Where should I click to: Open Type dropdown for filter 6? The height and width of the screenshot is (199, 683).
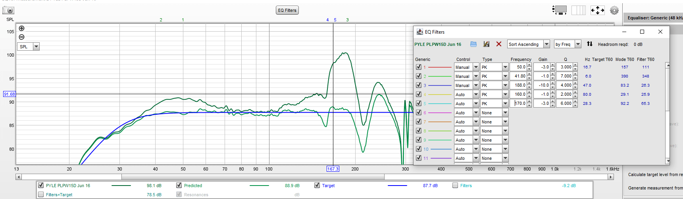505,113
